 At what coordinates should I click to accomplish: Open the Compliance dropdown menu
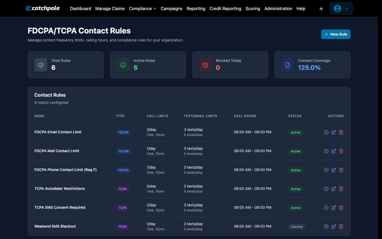tap(142, 8)
